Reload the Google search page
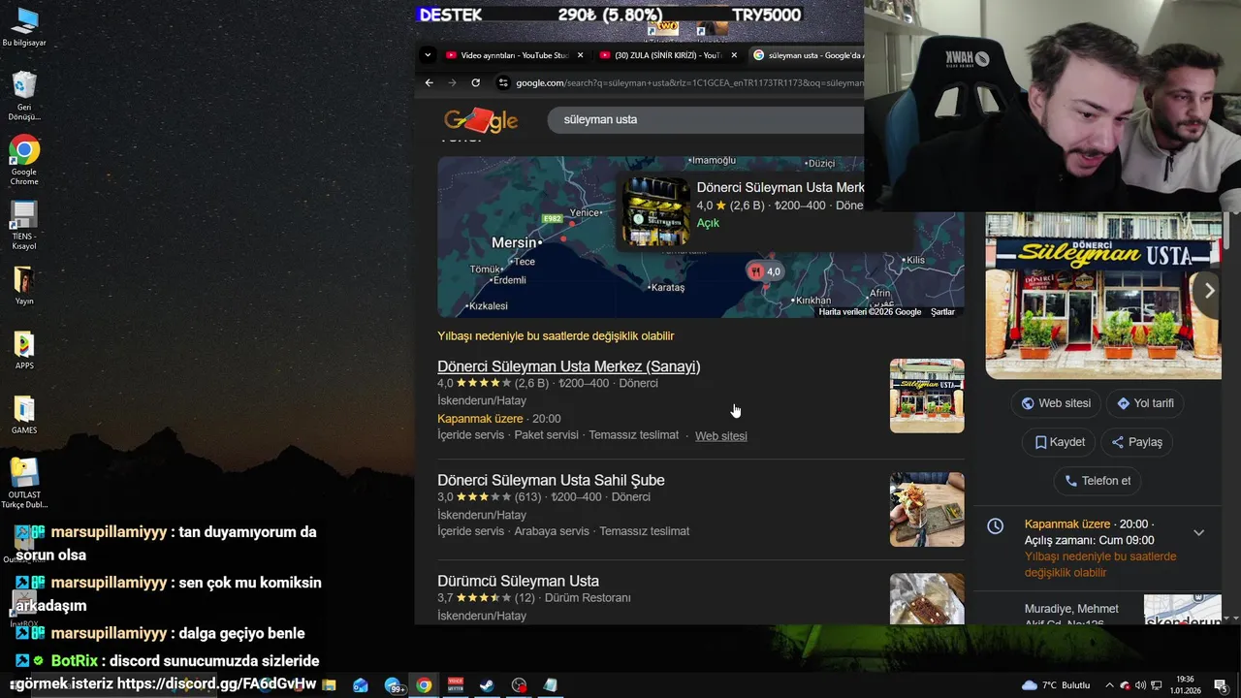Viewport: 1241px width, 698px height. coord(475,82)
